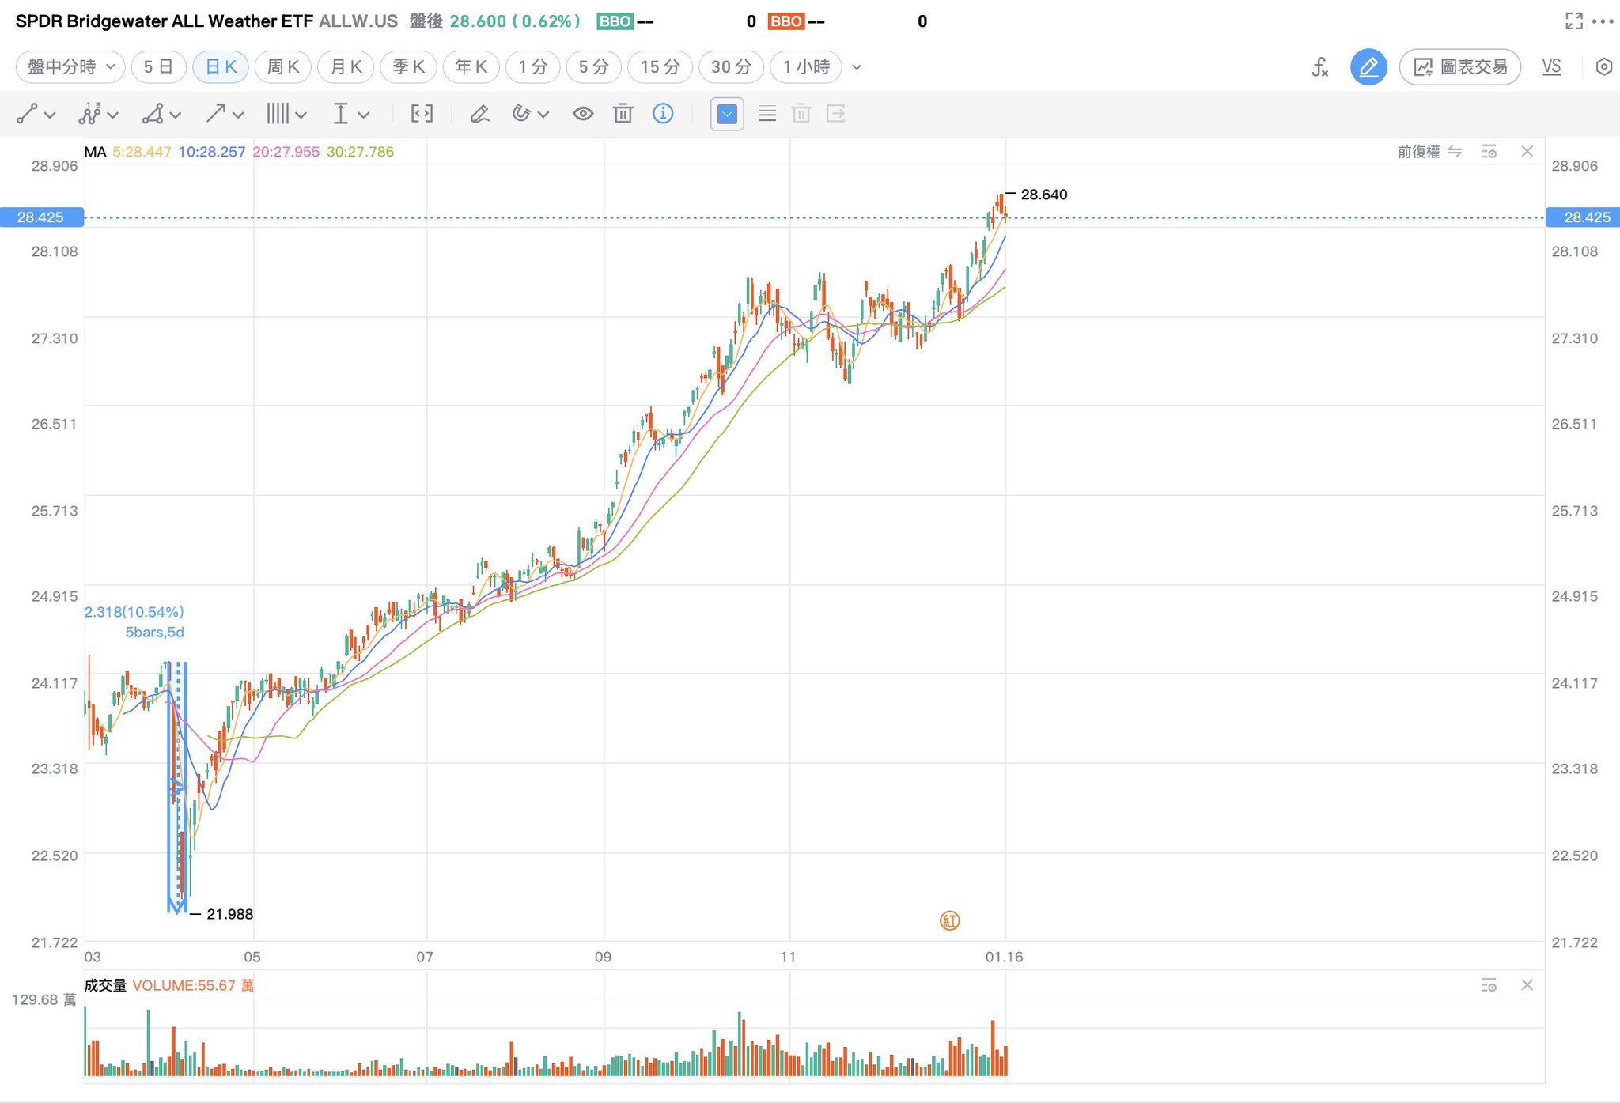Image resolution: width=1620 pixels, height=1103 pixels.
Task: Open the blue info icon
Action: pyautogui.click(x=663, y=114)
